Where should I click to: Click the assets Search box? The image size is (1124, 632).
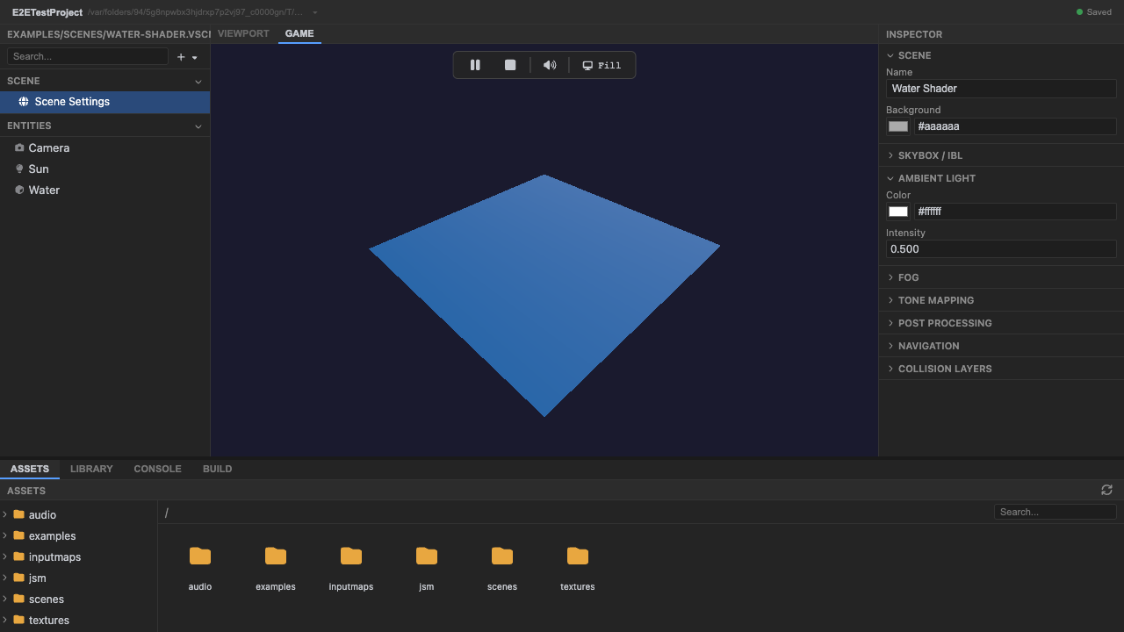pos(1055,512)
